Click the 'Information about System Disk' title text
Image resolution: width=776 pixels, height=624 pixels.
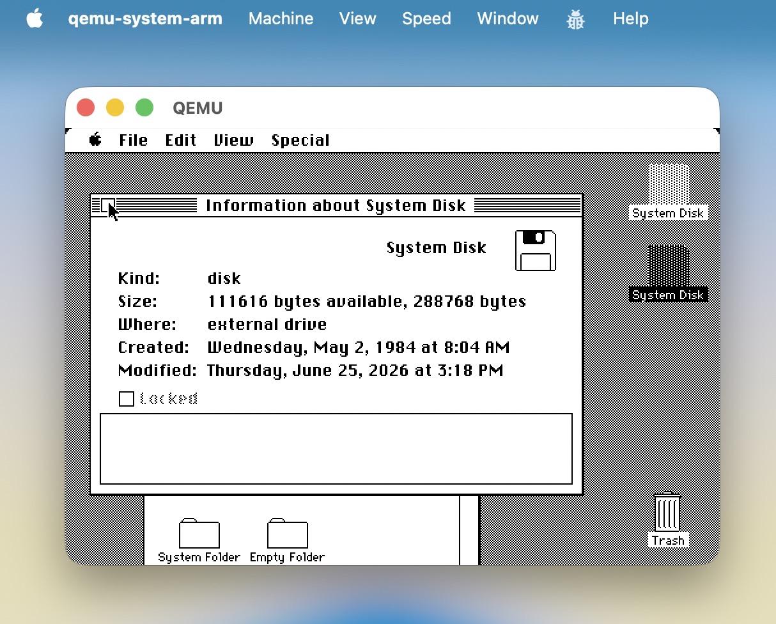tap(336, 205)
